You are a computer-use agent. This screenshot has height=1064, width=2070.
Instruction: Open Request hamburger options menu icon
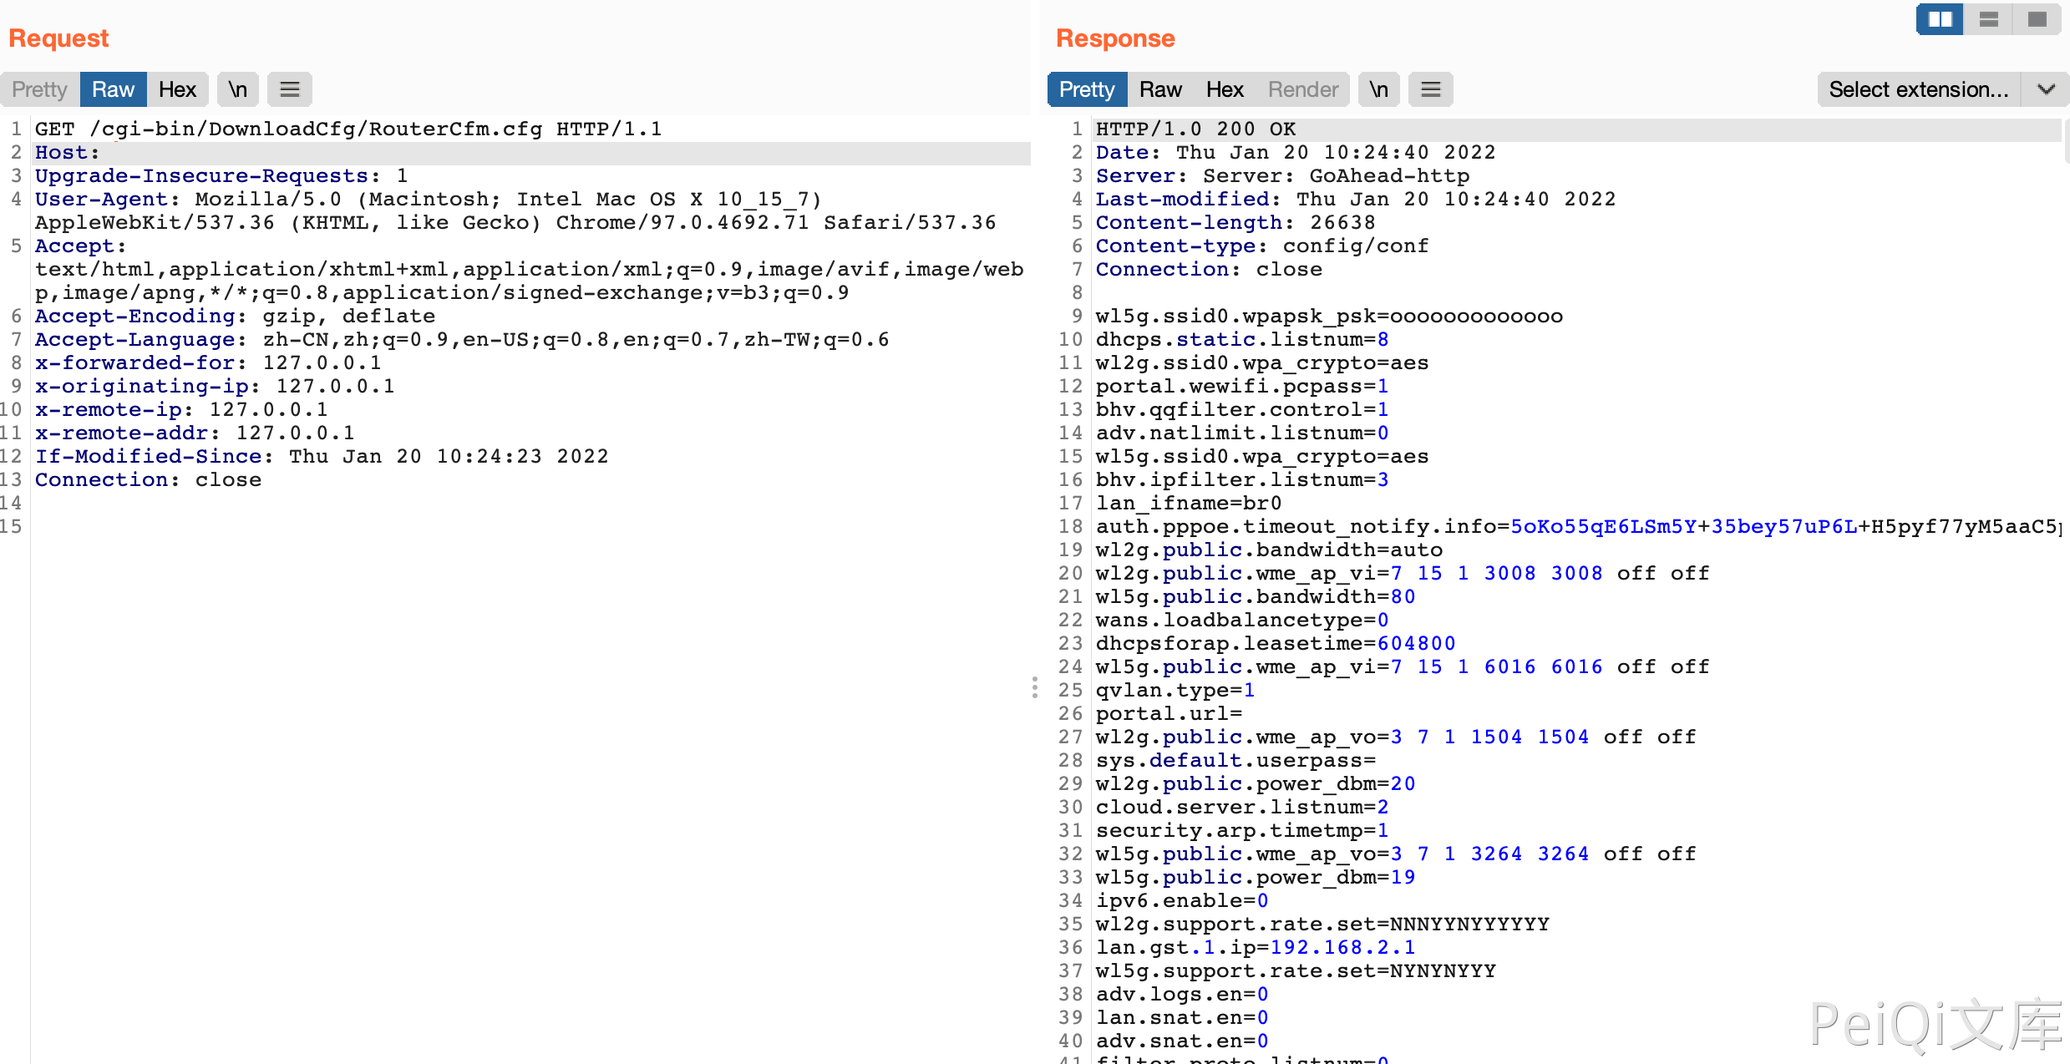[289, 89]
